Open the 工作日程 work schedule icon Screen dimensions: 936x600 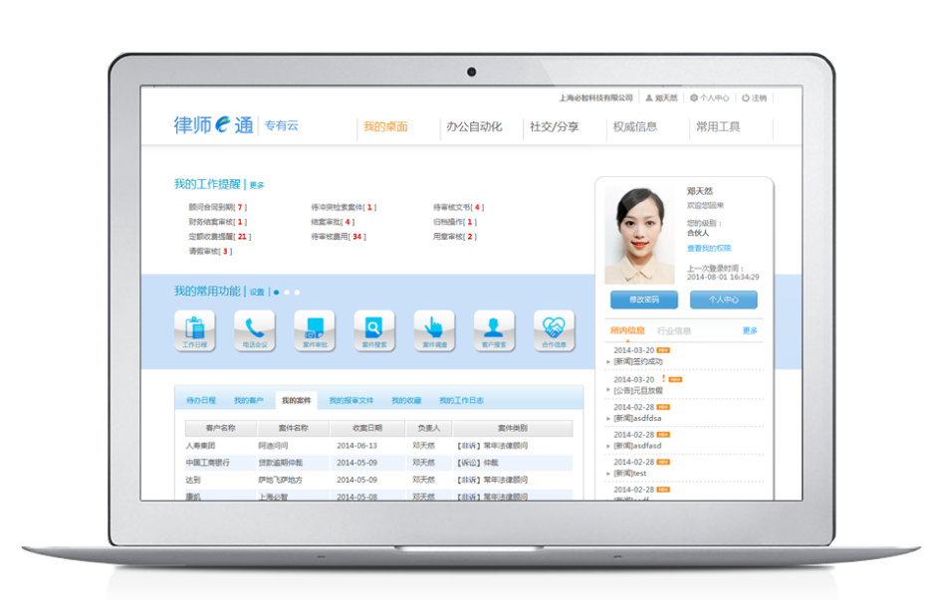[x=194, y=327]
